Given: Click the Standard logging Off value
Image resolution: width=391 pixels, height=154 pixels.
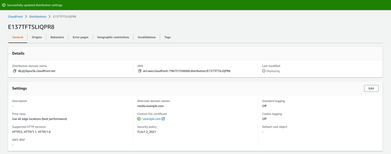Looking at the screenshot, I should tap(264, 106).
